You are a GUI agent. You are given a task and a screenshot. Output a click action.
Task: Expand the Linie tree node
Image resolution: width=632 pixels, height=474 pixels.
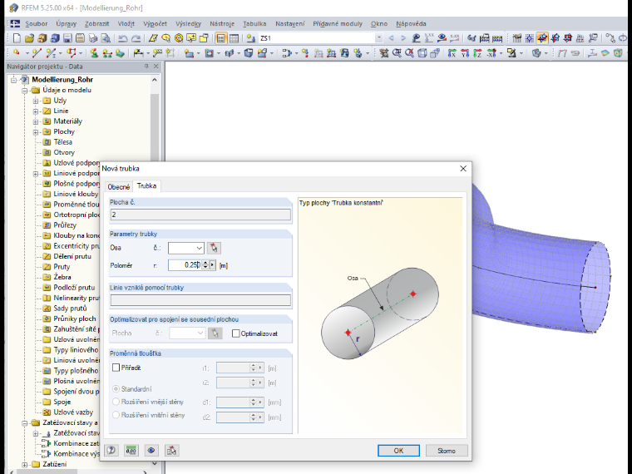click(x=36, y=111)
